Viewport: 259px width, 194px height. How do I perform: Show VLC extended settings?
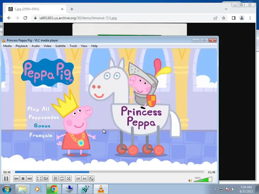[x=46, y=179]
